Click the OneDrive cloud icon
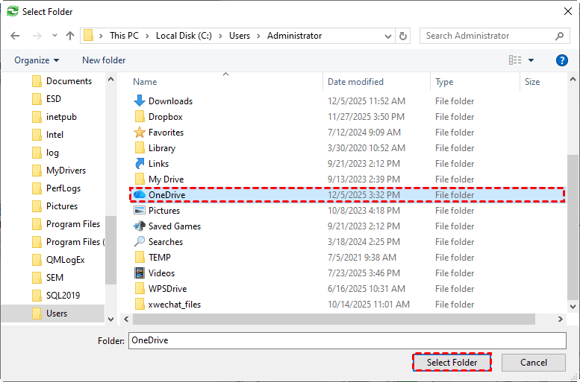Image resolution: width=580 pixels, height=382 pixels. 140,195
